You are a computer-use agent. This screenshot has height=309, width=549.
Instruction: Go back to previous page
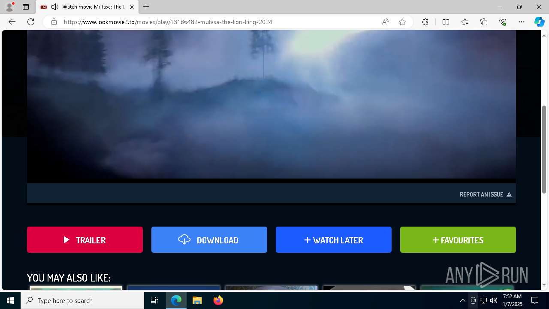click(12, 22)
